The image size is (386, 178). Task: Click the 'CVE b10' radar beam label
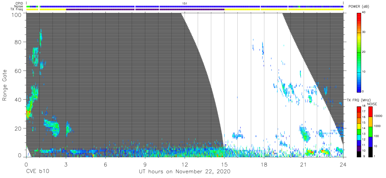click(x=37, y=172)
